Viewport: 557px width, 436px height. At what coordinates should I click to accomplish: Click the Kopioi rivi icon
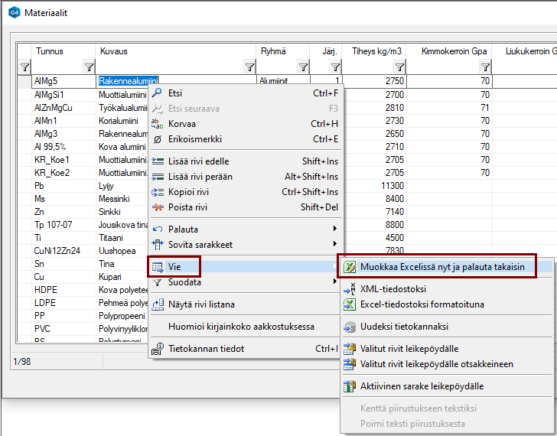click(158, 192)
